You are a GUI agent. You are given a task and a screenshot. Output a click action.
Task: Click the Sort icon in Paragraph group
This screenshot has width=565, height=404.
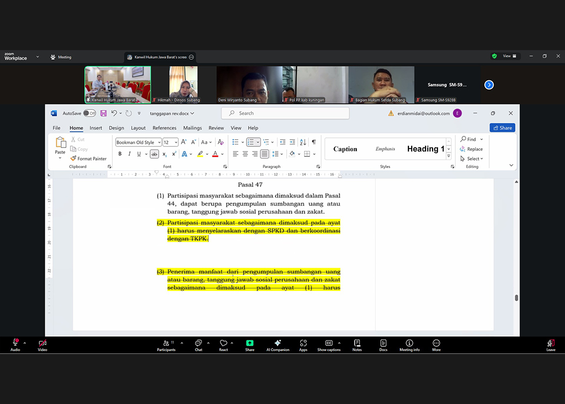tap(303, 142)
